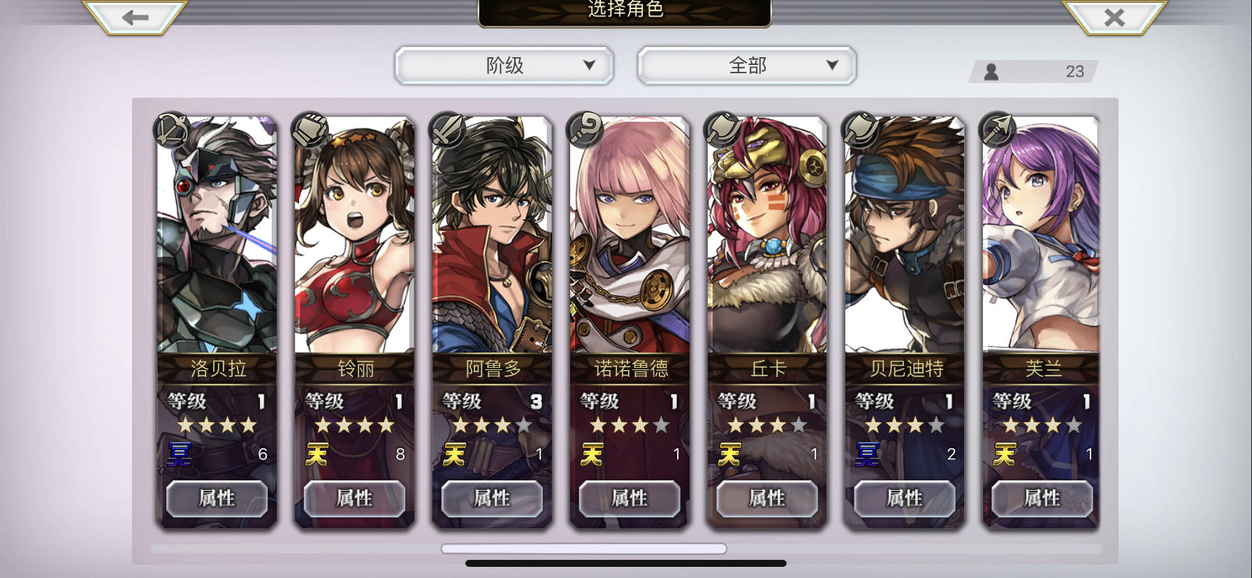Open the 阶级 sort dropdown
Image resolution: width=1252 pixels, height=578 pixels.
tap(504, 66)
